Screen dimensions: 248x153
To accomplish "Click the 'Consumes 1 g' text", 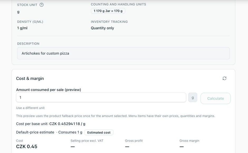I will tap(70, 132).
